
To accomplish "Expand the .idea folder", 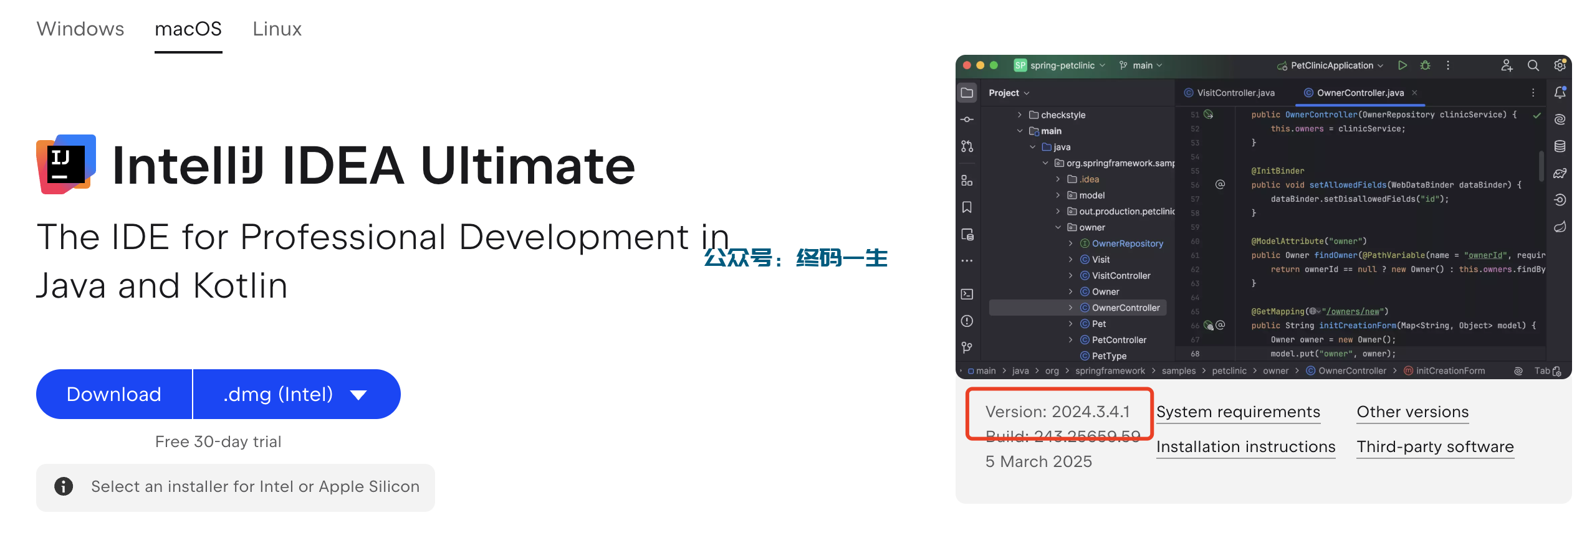I will [1058, 179].
